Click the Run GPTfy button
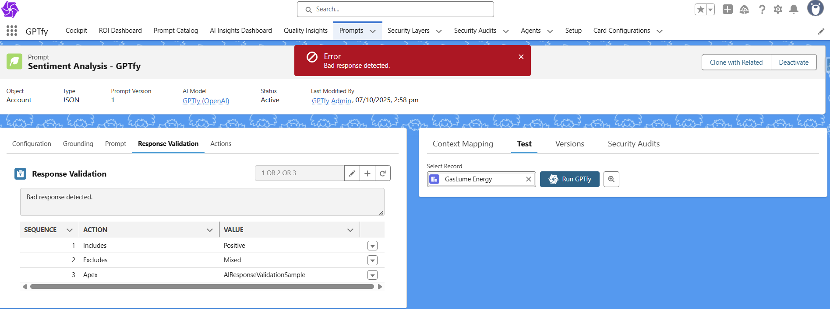This screenshot has height=309, width=830. pos(569,179)
